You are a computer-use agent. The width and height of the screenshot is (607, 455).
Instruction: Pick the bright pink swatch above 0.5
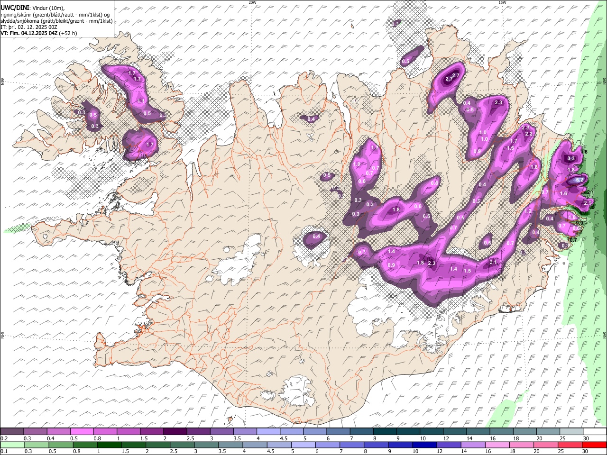(x=82, y=431)
